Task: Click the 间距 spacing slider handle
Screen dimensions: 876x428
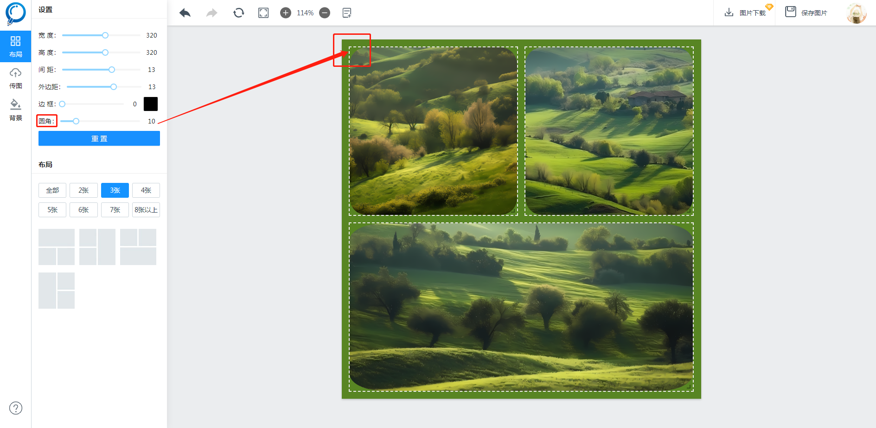Action: tap(112, 70)
